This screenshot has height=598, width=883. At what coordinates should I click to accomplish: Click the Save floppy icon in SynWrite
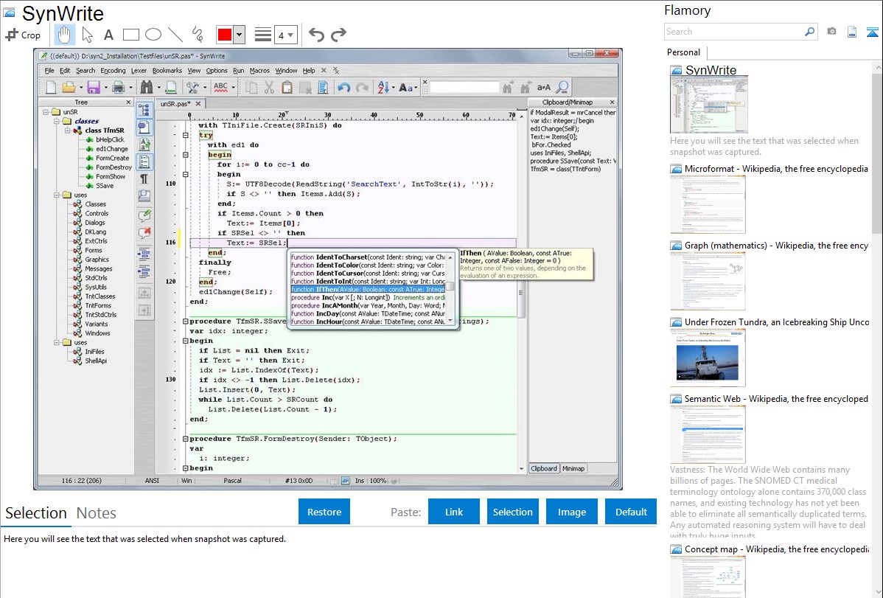tap(94, 87)
